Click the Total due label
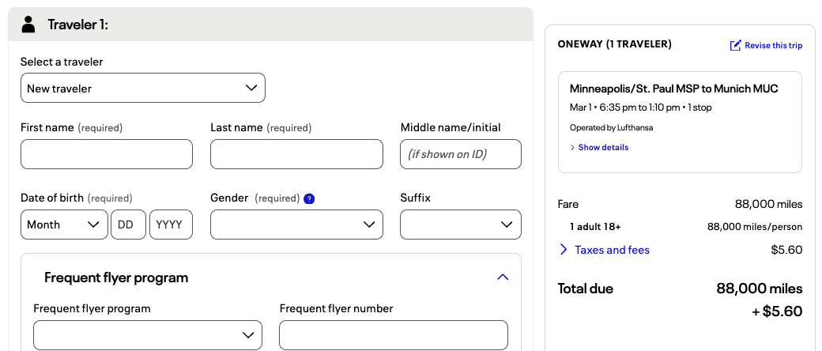822x351 pixels. click(x=585, y=289)
